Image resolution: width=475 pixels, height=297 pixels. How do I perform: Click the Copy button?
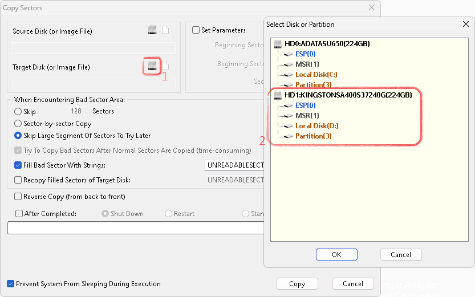pyautogui.click(x=297, y=284)
